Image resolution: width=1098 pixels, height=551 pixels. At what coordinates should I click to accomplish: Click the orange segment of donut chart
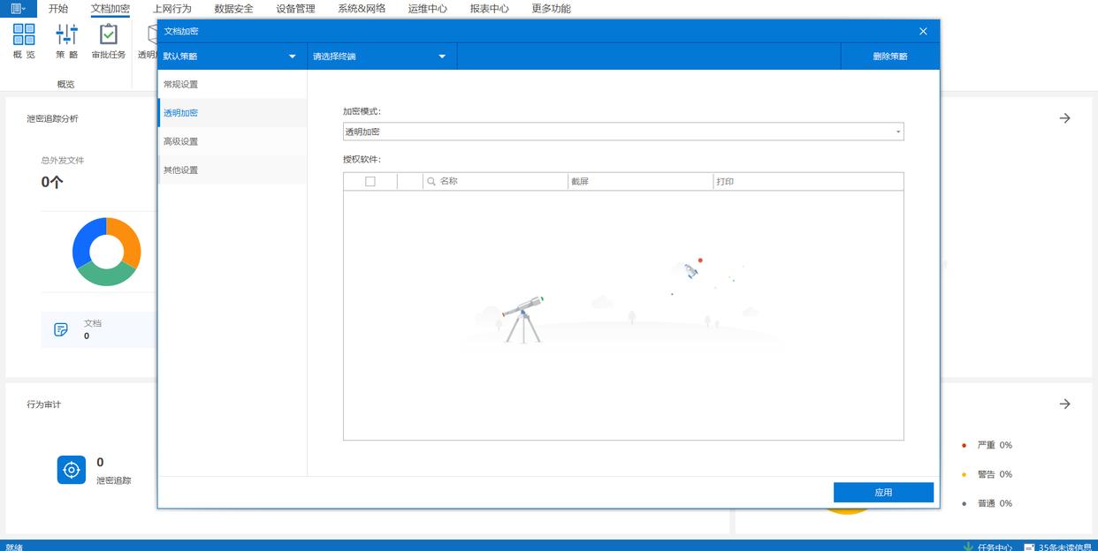(129, 241)
